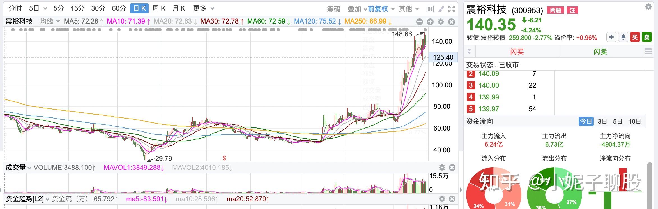Open 资金趋势 panel settings gear
This screenshot has width=658, height=209.
coord(442,199)
